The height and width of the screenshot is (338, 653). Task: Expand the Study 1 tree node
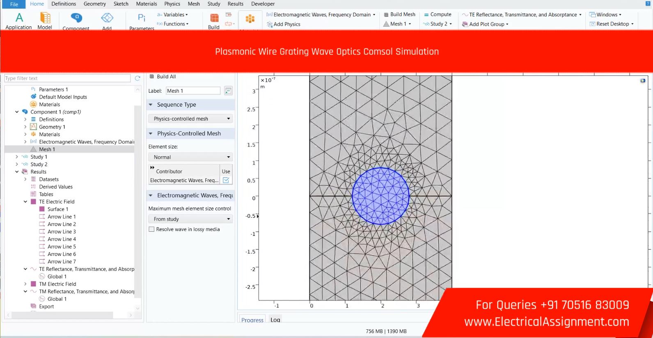point(17,157)
